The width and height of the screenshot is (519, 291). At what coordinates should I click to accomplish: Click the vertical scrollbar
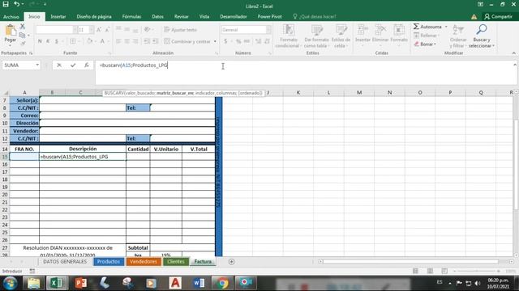pos(516,165)
